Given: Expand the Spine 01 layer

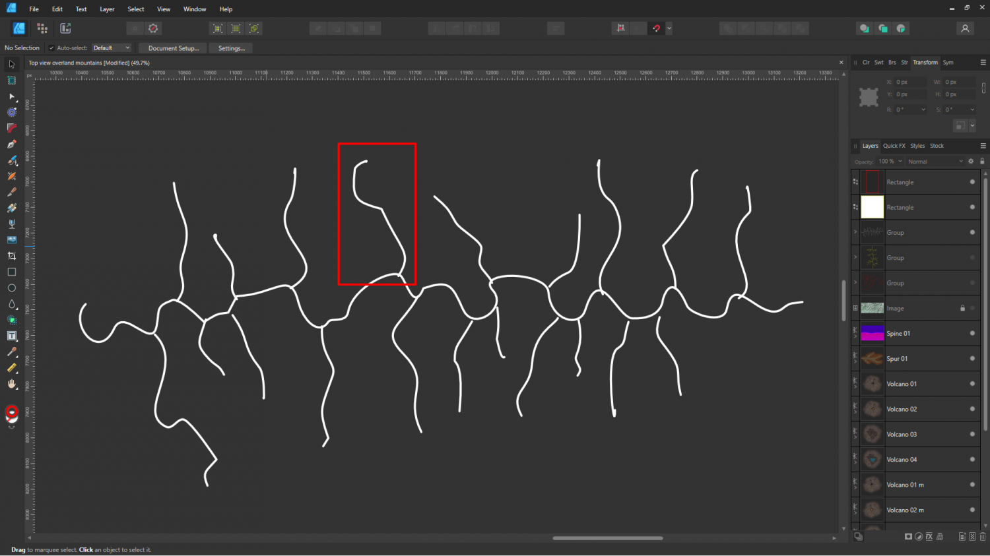Looking at the screenshot, I should 855,336.
